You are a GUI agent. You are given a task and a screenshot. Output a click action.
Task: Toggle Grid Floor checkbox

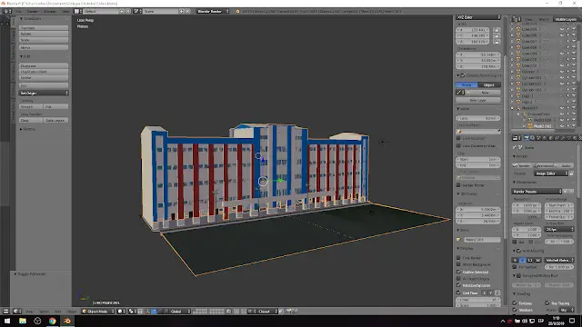click(x=458, y=292)
